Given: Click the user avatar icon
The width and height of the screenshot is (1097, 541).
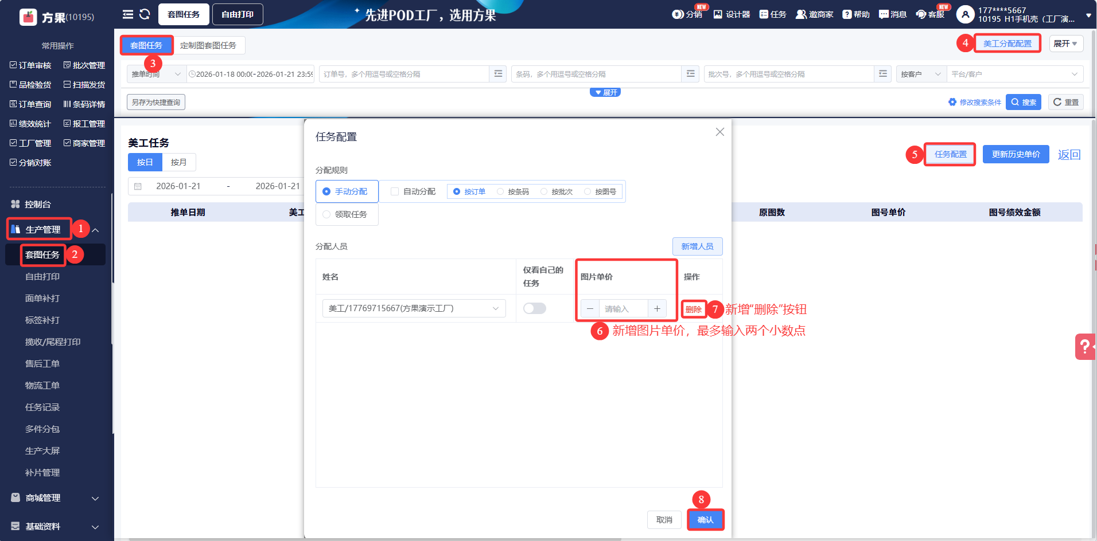Looking at the screenshot, I should (x=965, y=14).
